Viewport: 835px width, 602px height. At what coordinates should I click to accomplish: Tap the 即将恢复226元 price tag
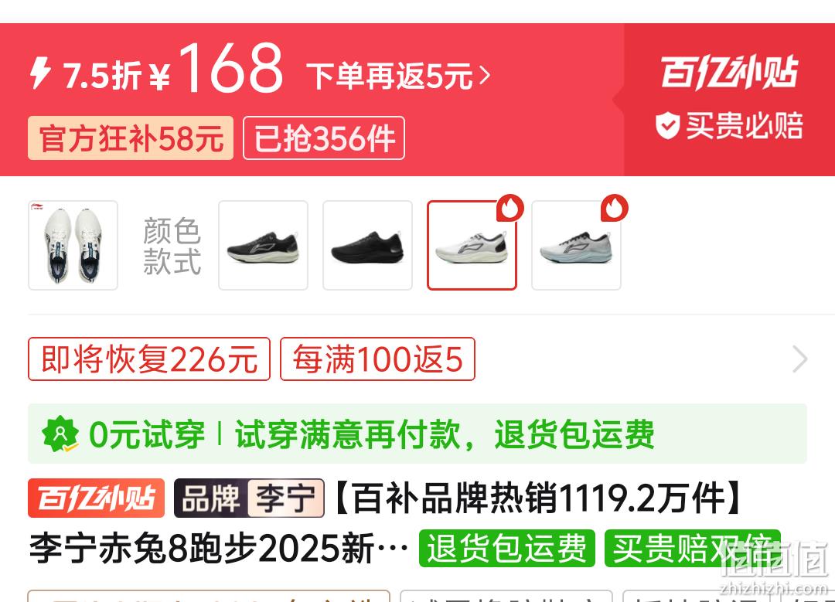tap(149, 359)
